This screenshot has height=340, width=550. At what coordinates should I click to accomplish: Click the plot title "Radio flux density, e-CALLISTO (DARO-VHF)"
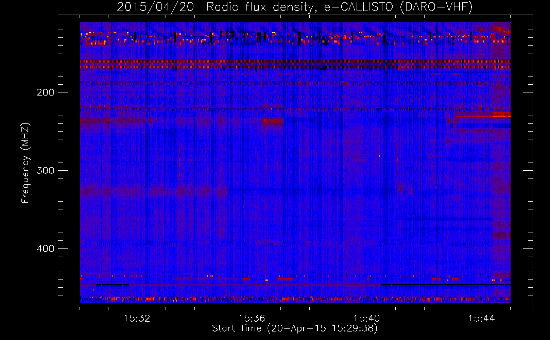coord(339,7)
